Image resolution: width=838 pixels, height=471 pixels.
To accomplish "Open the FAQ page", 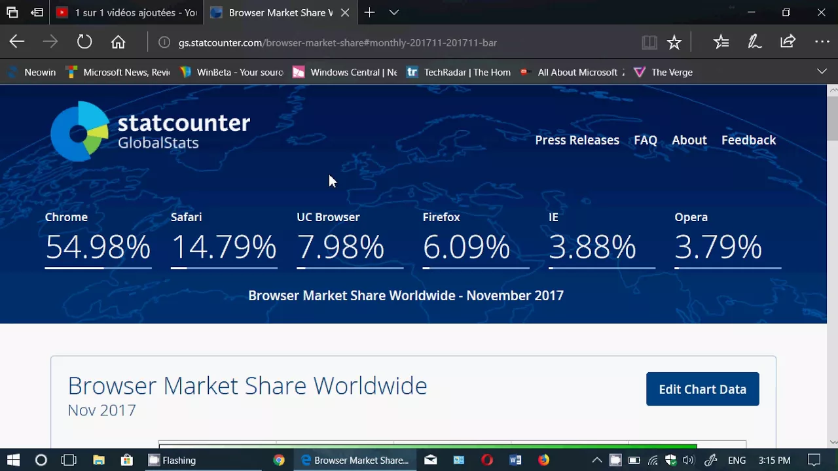I will (x=646, y=140).
